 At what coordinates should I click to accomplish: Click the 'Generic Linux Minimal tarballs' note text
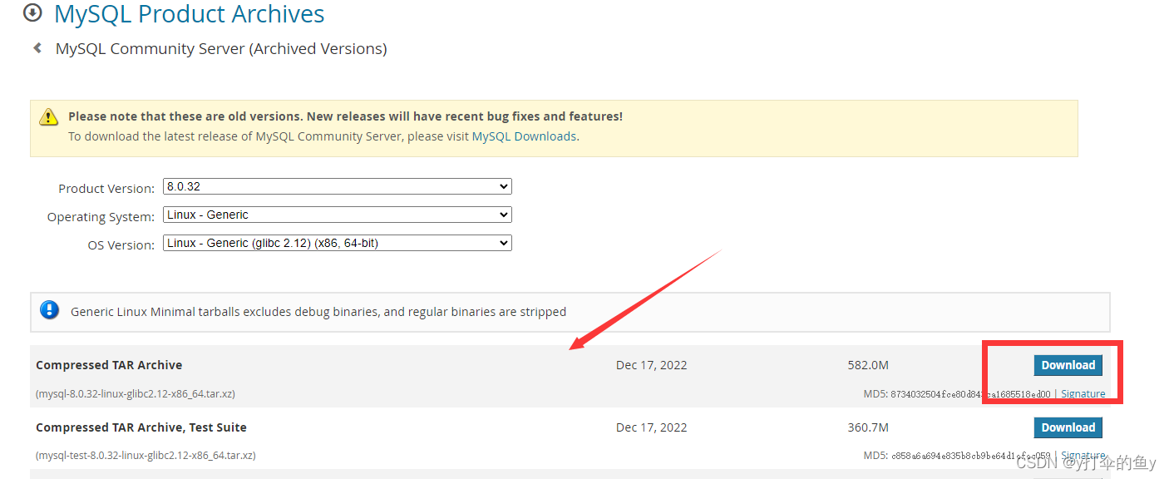pos(318,312)
